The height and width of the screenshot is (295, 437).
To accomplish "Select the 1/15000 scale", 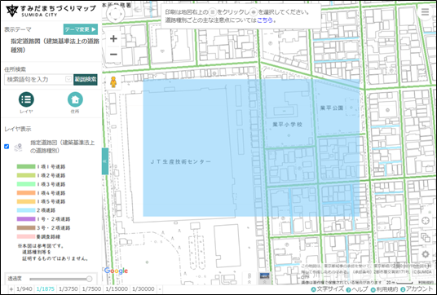I will pos(117,289).
